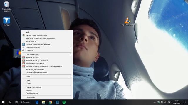Select Añadir a "Audacity.cameyo.rar" y enviar por email
Screen dimensions: 188x105
pos(47,66)
